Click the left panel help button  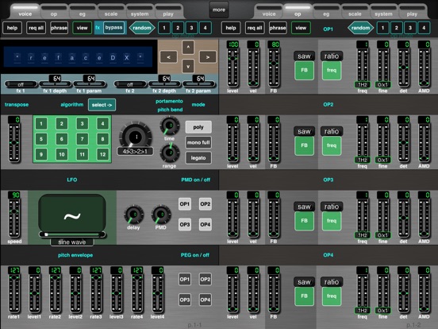tap(12, 28)
